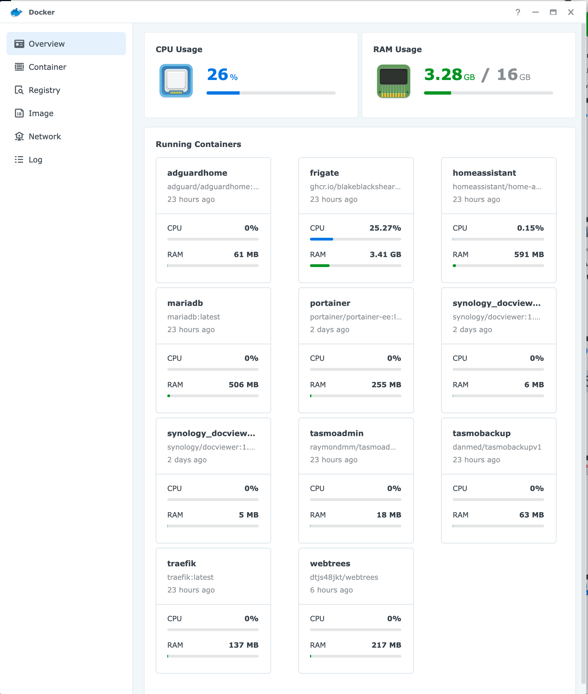Select the portainer container card
The height and width of the screenshot is (694, 588).
(356, 350)
